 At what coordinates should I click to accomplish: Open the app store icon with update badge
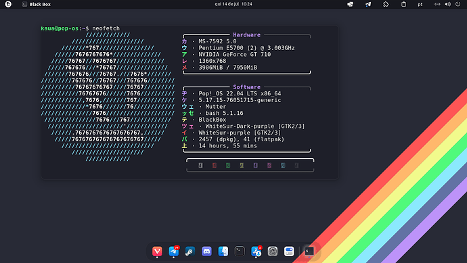click(256, 252)
